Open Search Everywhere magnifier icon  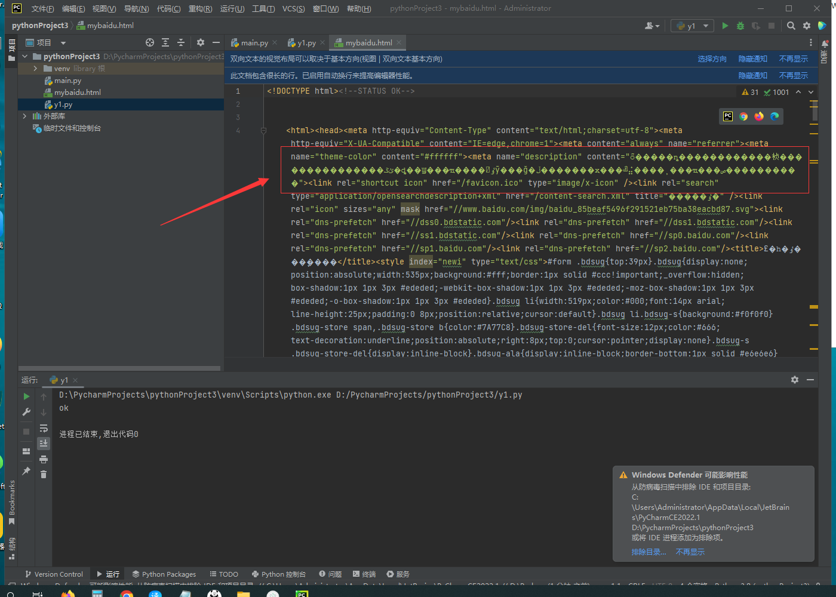pyautogui.click(x=791, y=26)
